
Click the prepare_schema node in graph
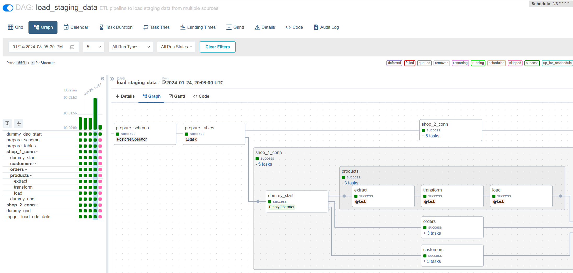point(145,133)
